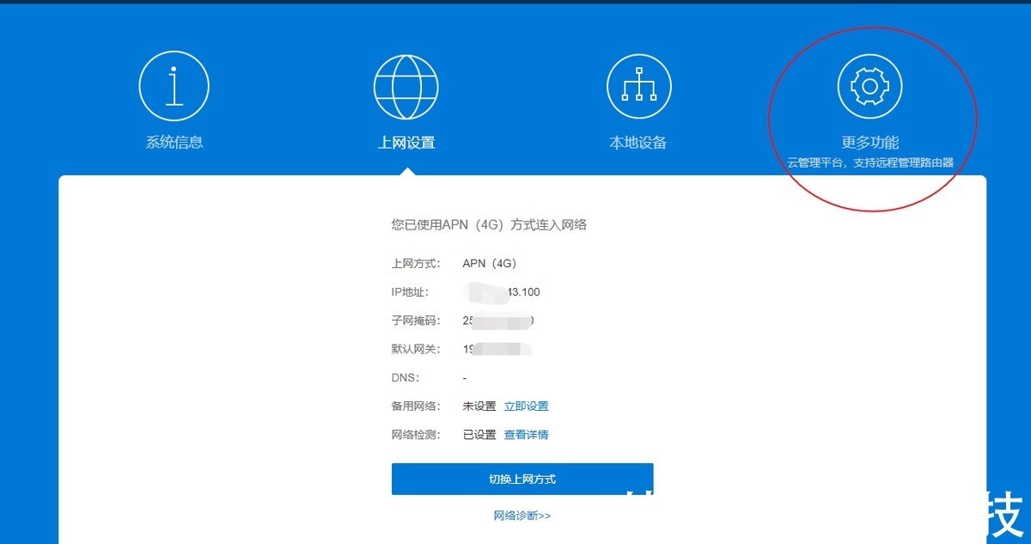Click the DNS dash value
This screenshot has width=1031, height=544.
pyautogui.click(x=464, y=377)
